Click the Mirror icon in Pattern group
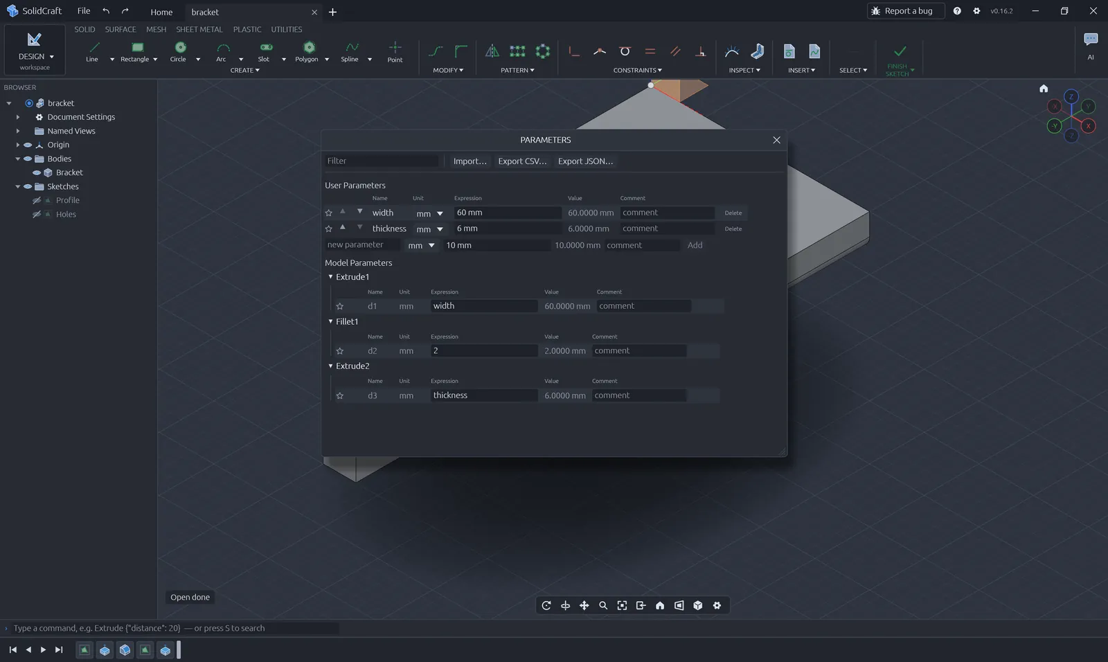Image resolution: width=1108 pixels, height=662 pixels. click(x=492, y=51)
